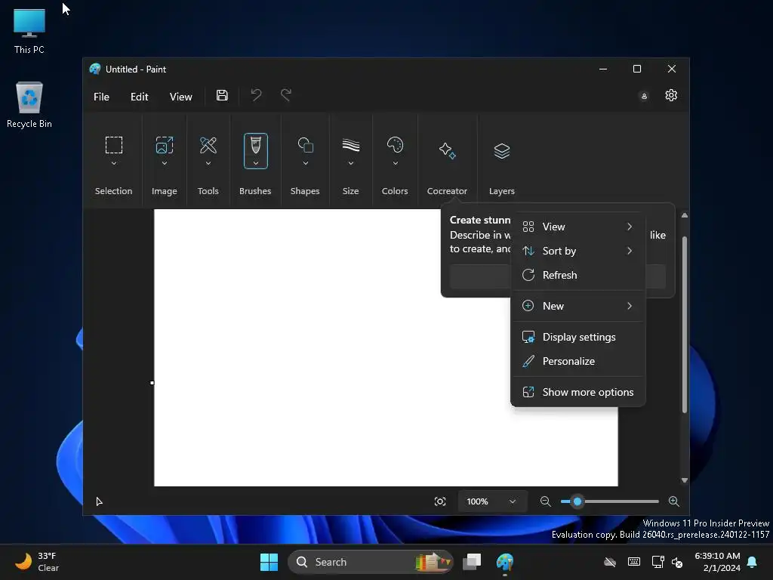Click the touch keyboard tray icon
The width and height of the screenshot is (773, 580).
click(x=634, y=562)
